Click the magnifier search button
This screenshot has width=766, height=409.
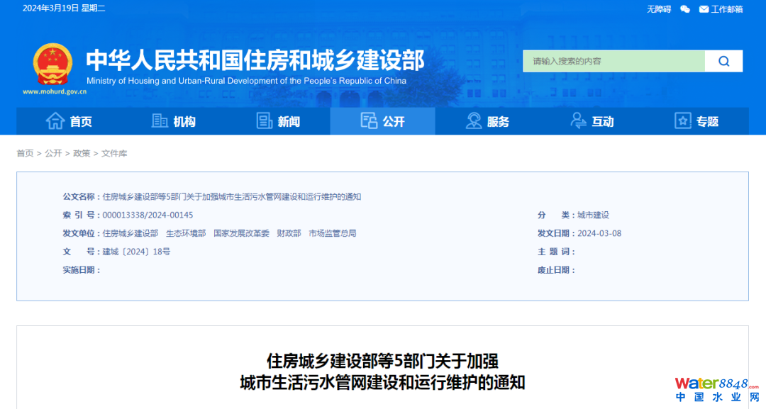[723, 61]
